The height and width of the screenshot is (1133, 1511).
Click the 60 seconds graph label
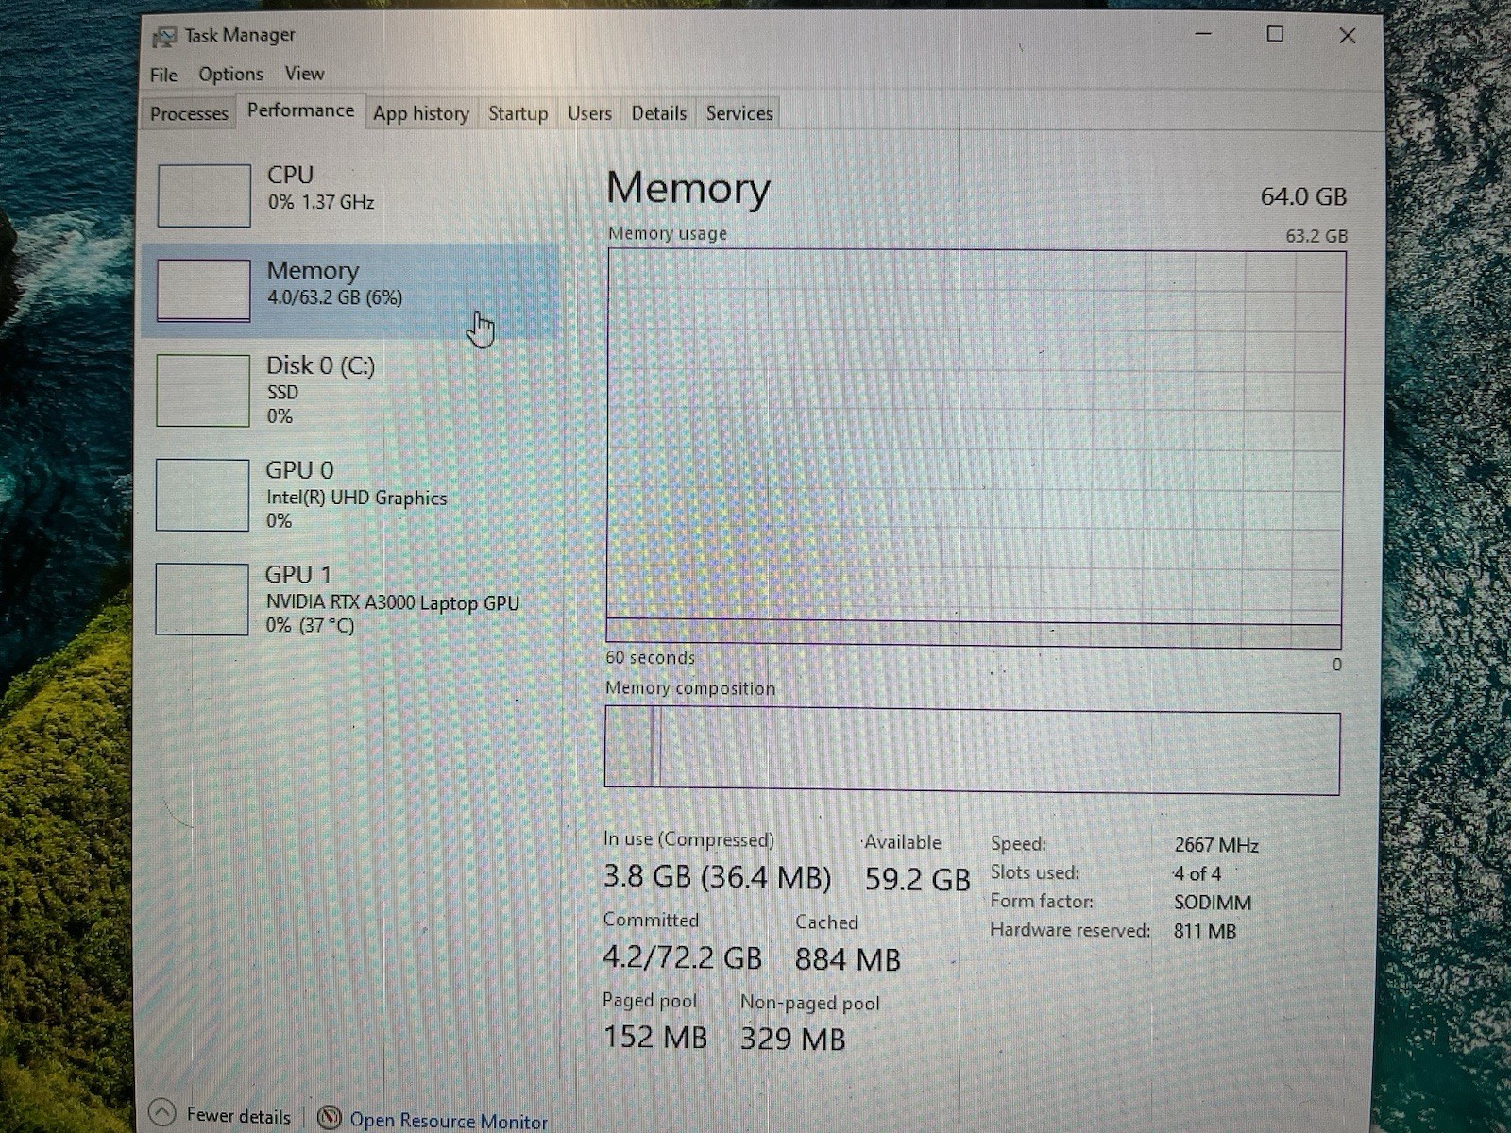pyautogui.click(x=650, y=658)
